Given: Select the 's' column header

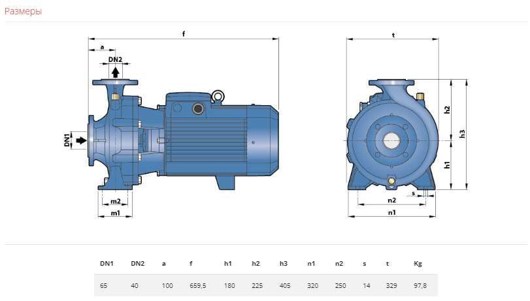Looking at the screenshot, I should pos(365,264).
